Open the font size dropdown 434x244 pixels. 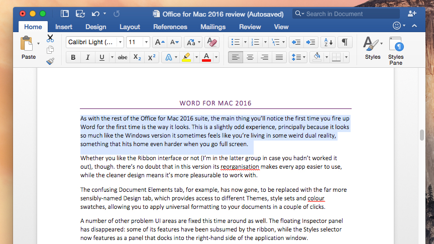[146, 42]
